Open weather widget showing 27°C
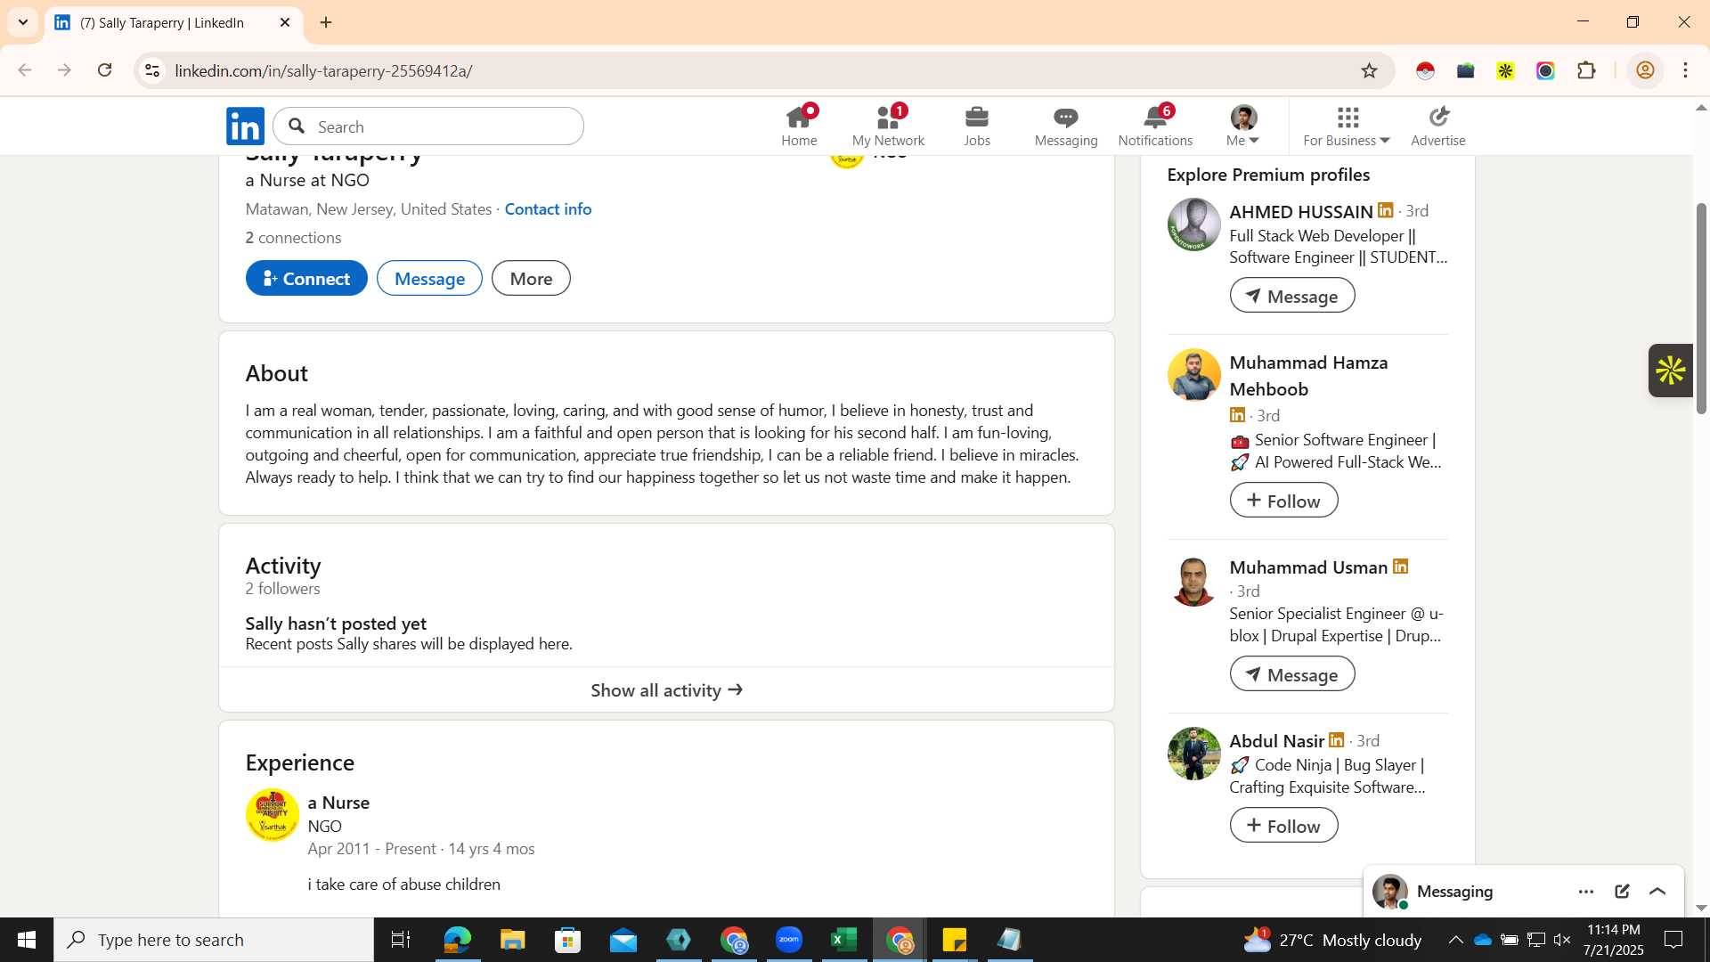Viewport: 1710px width, 962px height. click(1331, 940)
